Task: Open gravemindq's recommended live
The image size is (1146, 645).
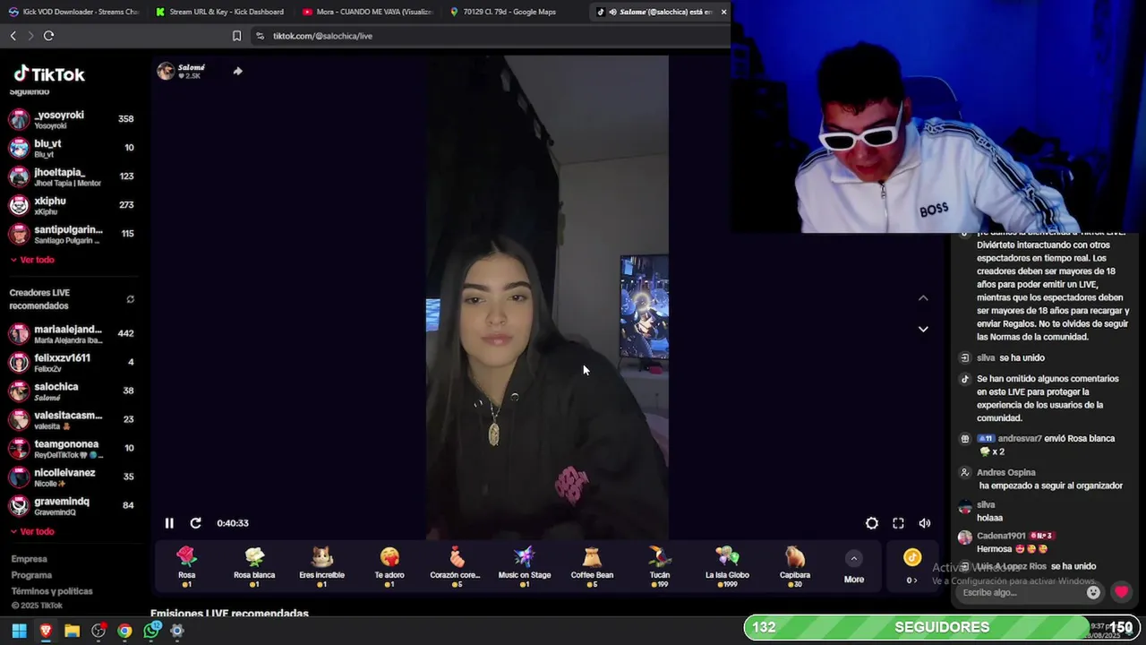Action: click(72, 505)
